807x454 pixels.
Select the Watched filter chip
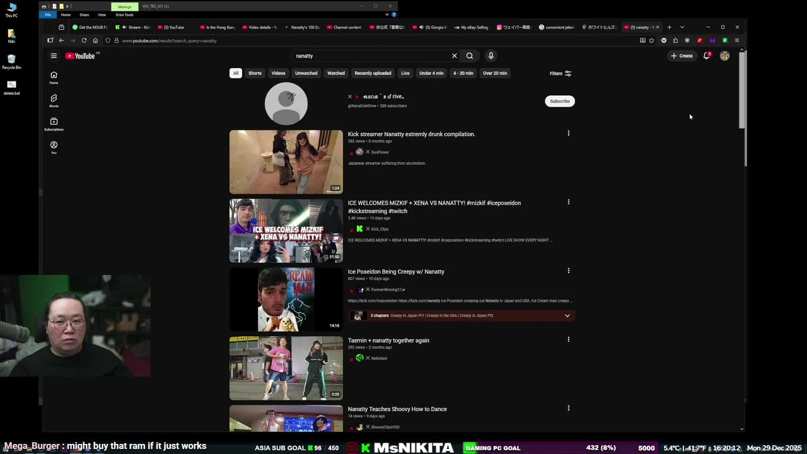336,73
